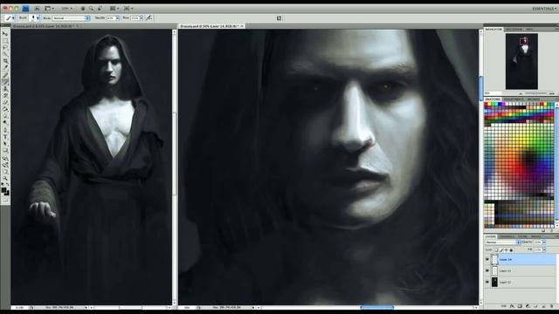This screenshot has height=314, width=559.
Task: Select the Quick Selection tool
Action: pyautogui.click(x=5, y=54)
